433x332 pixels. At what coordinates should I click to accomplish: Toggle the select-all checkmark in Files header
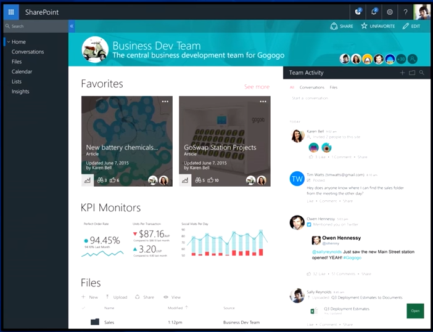[x=83, y=308]
